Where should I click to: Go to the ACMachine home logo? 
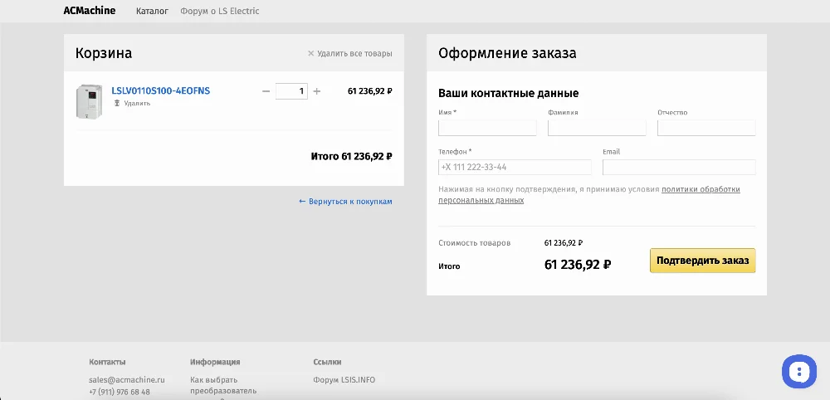pos(90,11)
